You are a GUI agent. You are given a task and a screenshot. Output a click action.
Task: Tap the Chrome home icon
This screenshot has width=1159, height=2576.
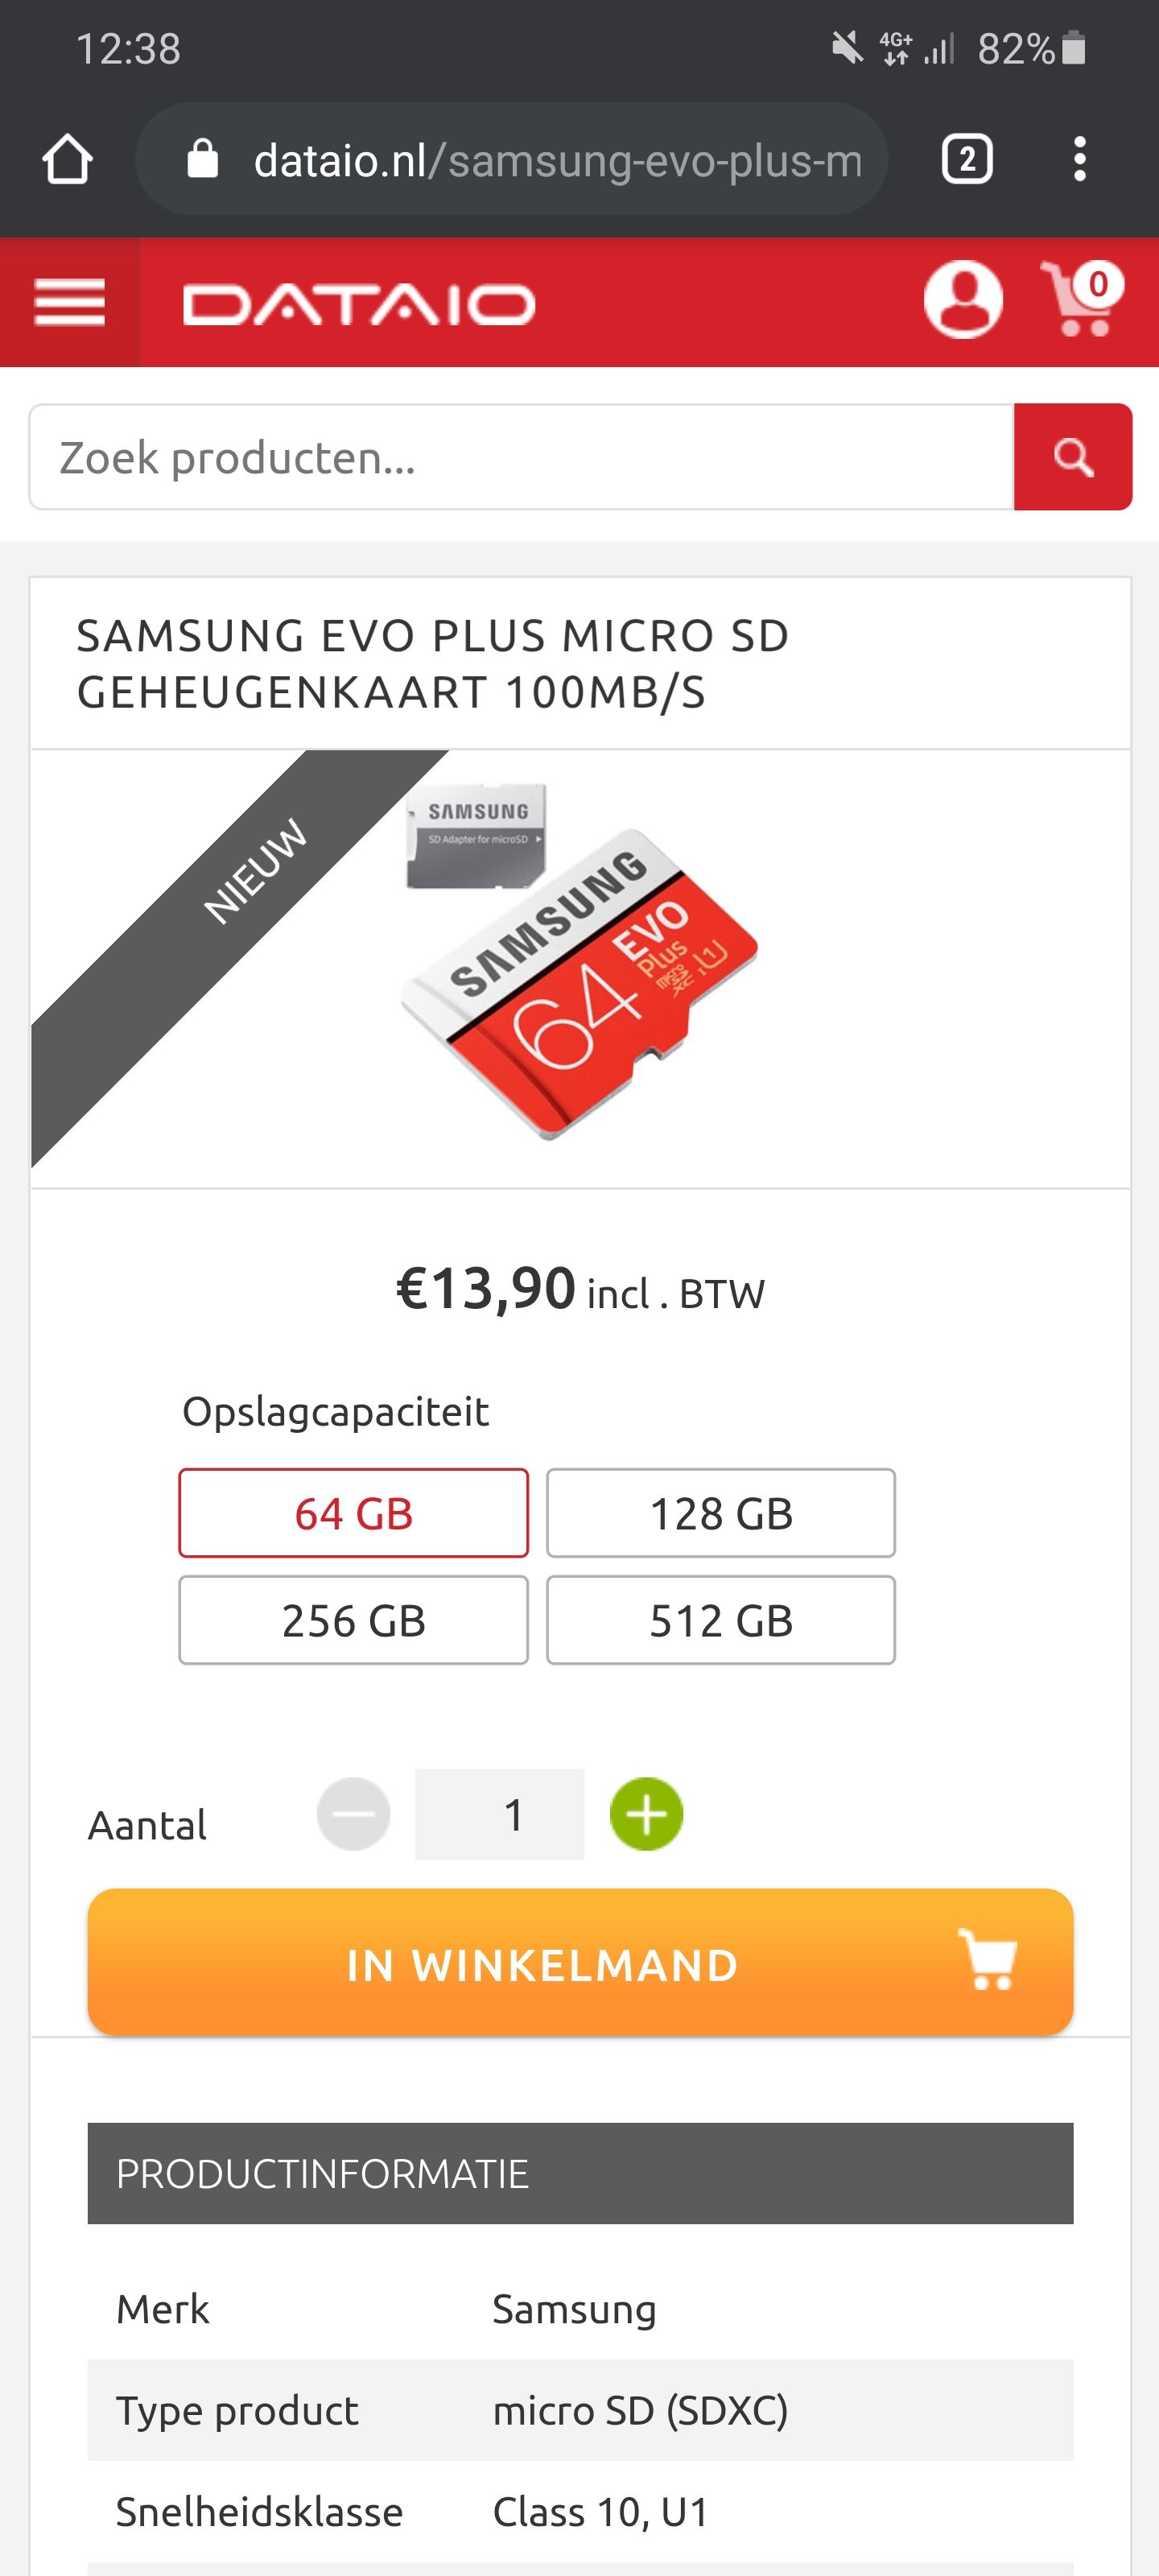click(68, 159)
